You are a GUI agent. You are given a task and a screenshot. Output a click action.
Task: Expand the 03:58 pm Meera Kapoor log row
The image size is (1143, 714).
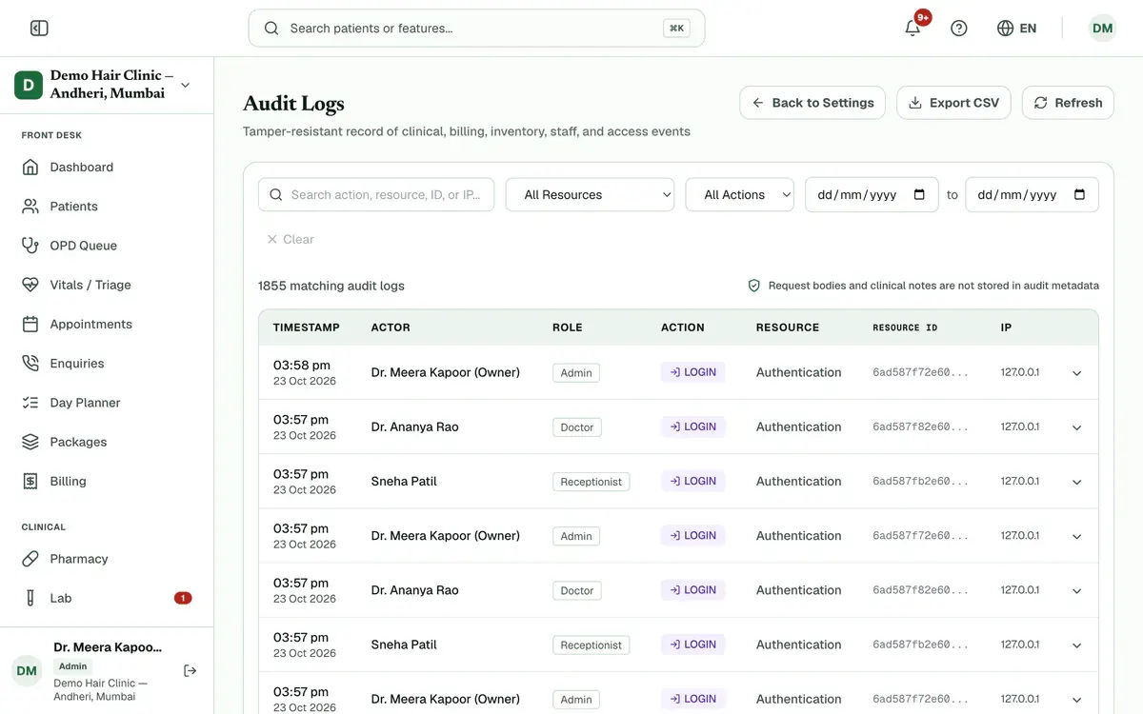(x=1077, y=373)
